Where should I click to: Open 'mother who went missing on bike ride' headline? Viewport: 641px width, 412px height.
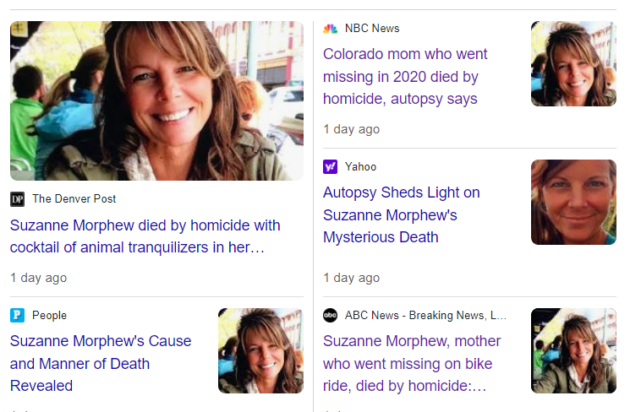point(408,363)
